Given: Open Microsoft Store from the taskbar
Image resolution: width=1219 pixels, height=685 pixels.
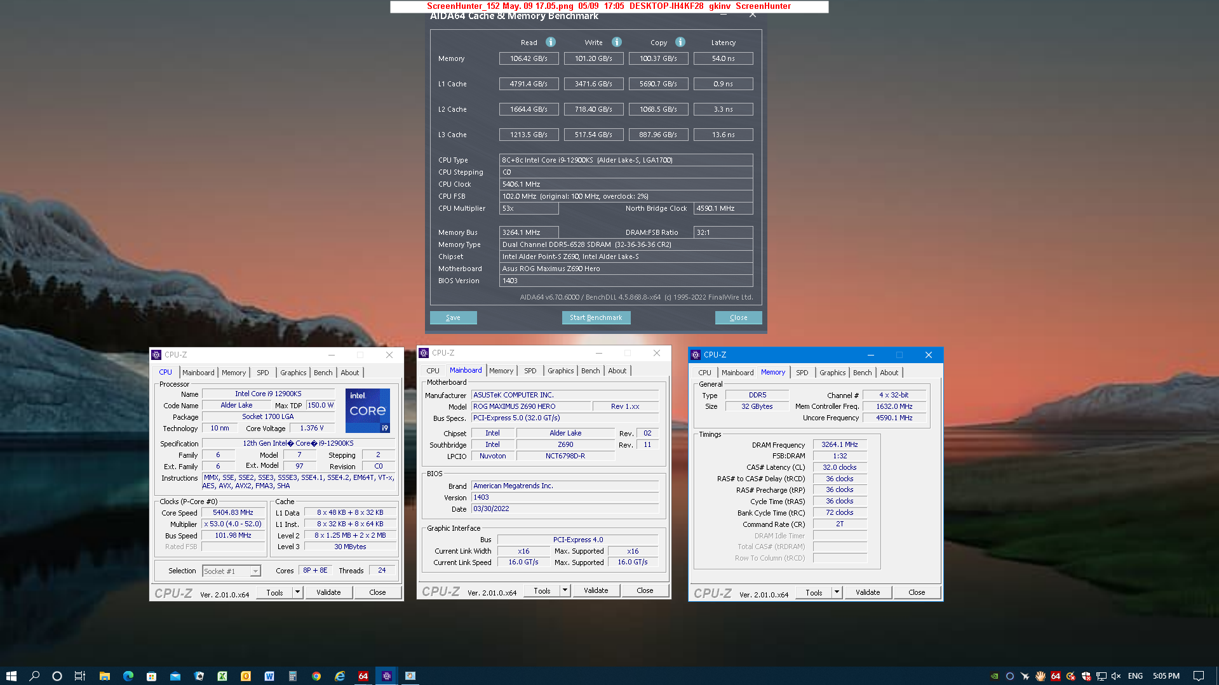Looking at the screenshot, I should 152,676.
